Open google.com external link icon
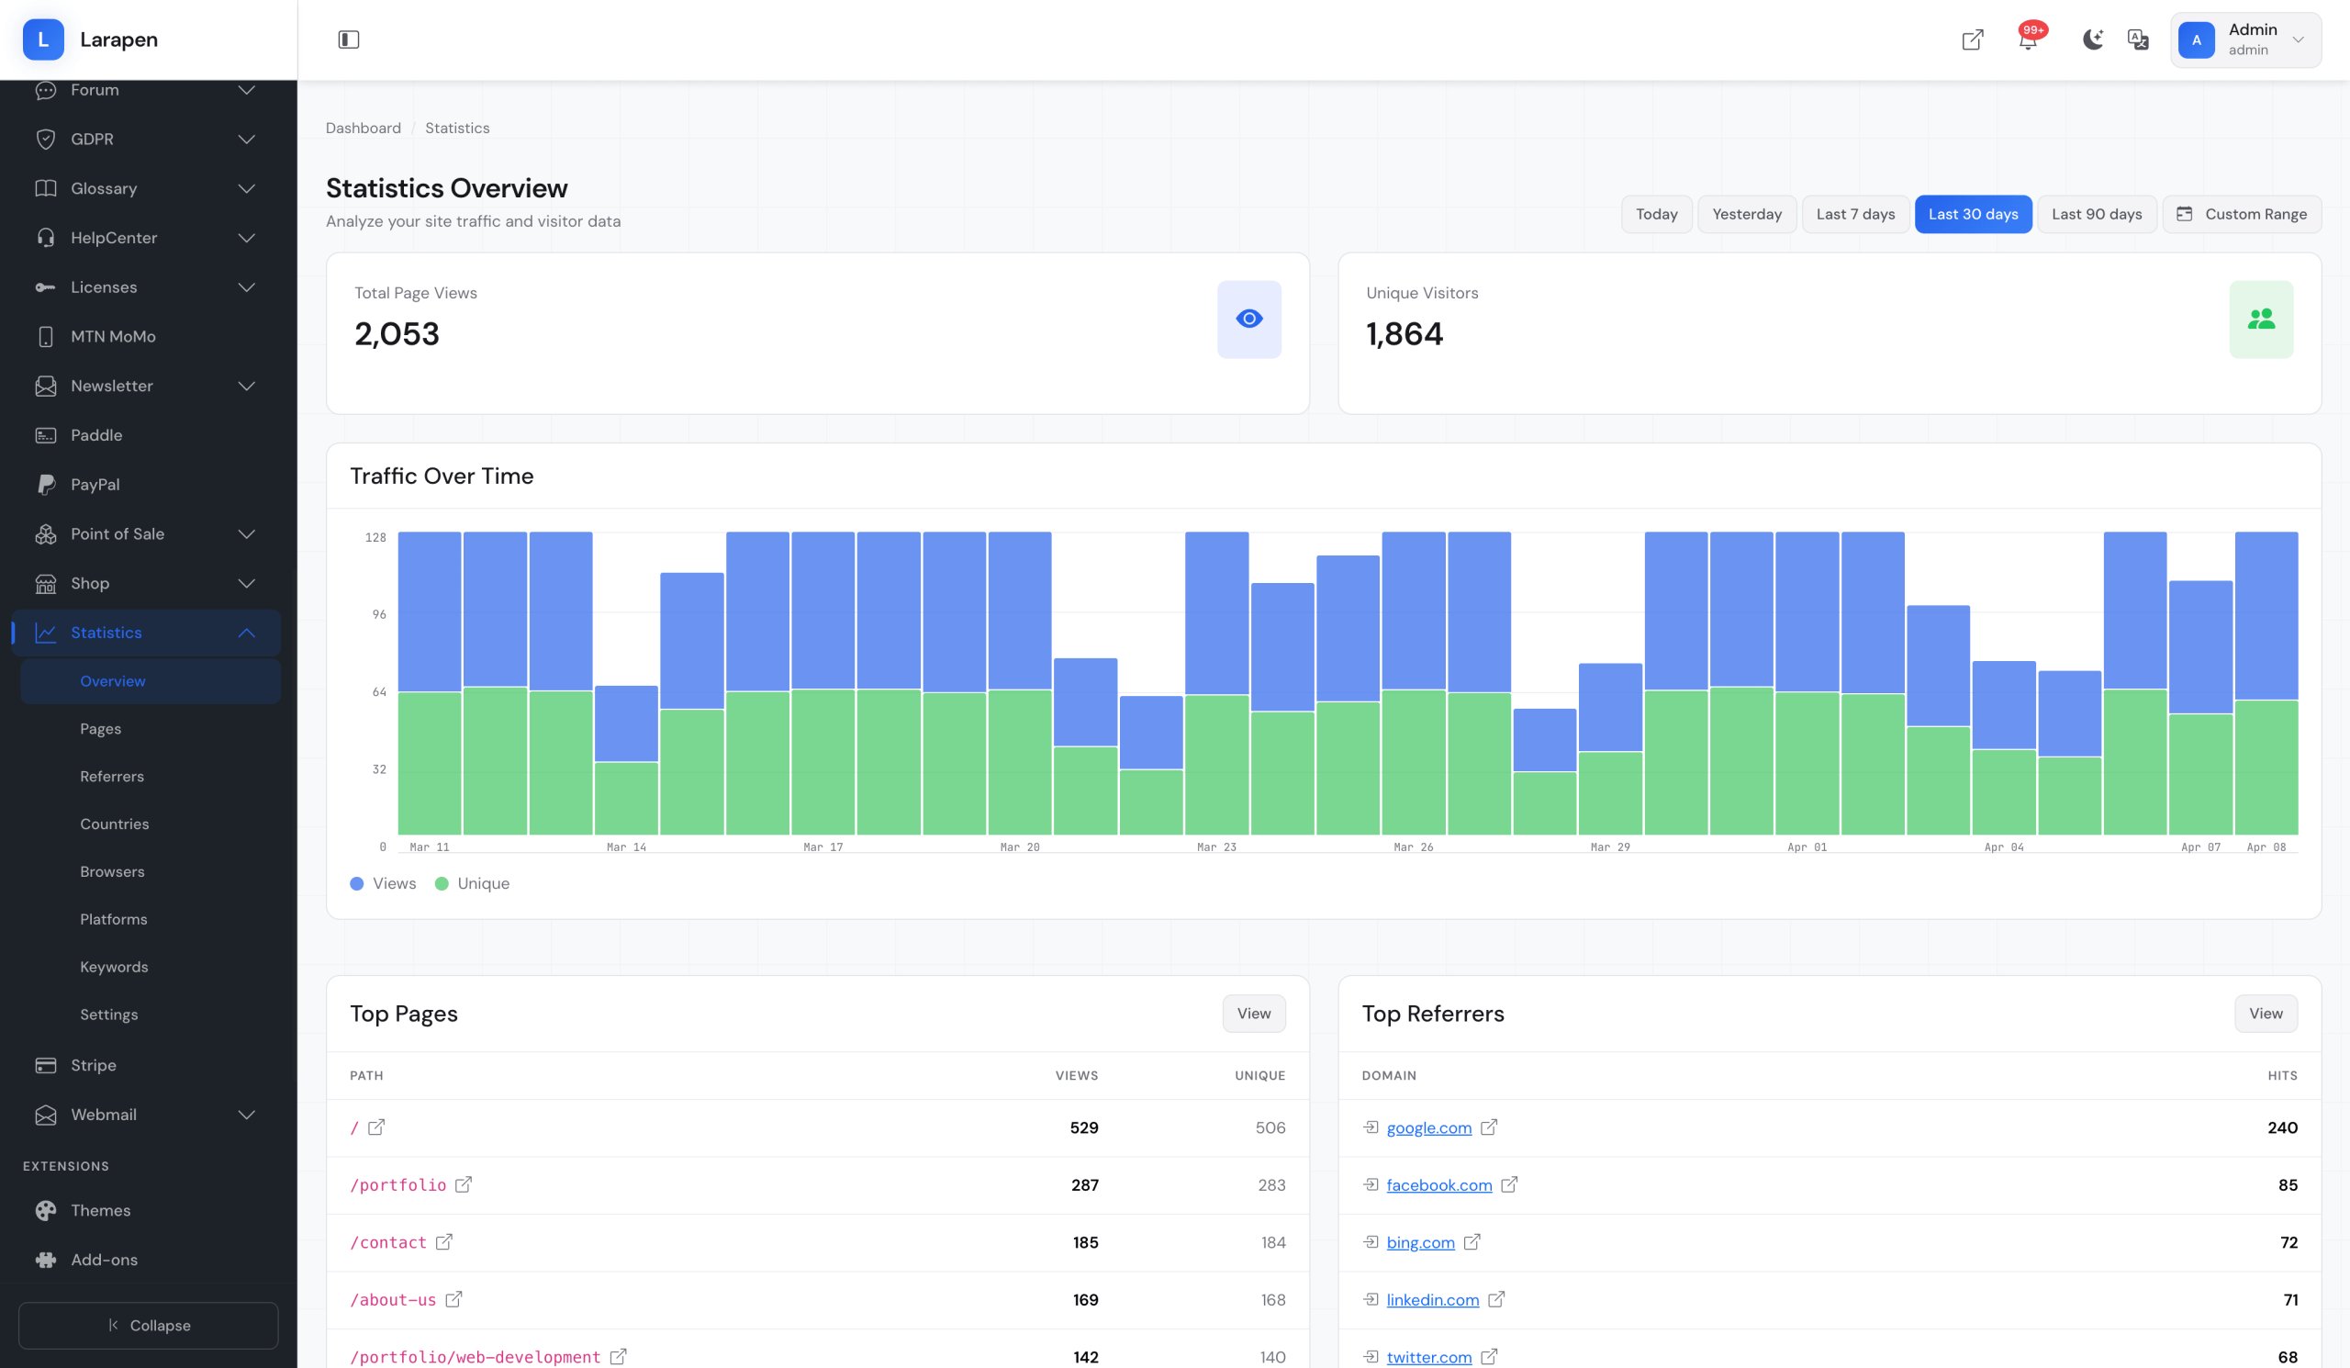Viewport: 2350px width, 1368px height. click(1489, 1127)
